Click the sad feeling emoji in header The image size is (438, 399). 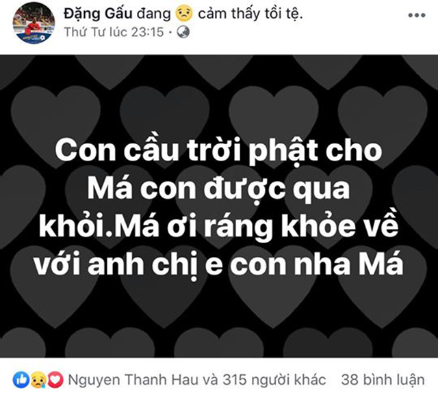pos(184,14)
